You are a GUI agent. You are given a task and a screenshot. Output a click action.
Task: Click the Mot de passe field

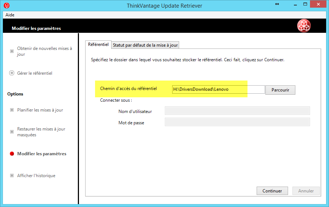point(237,122)
